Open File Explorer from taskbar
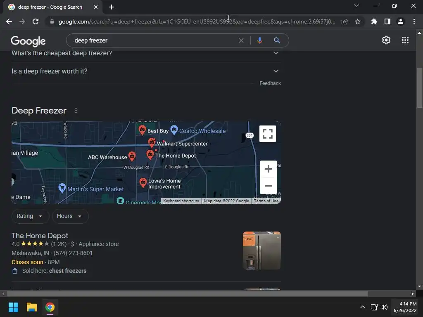This screenshot has width=423, height=317. coord(31,307)
